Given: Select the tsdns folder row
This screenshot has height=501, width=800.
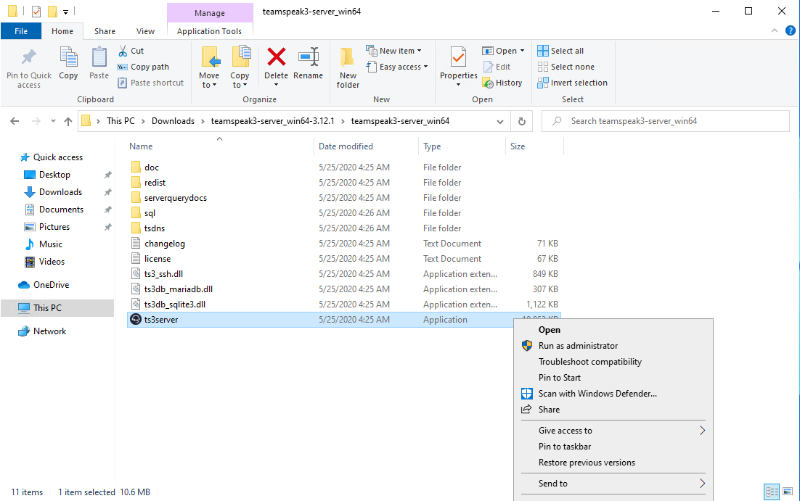Looking at the screenshot, I should point(344,228).
